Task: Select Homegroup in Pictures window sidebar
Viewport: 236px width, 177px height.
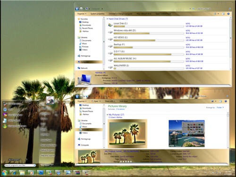Action: coord(84,139)
